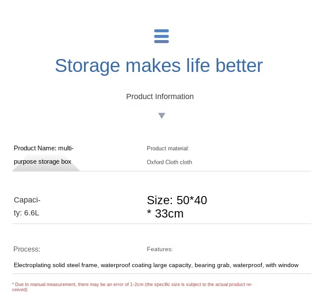
Task: Click the 'purpose storage box' text
Action: pos(42,162)
